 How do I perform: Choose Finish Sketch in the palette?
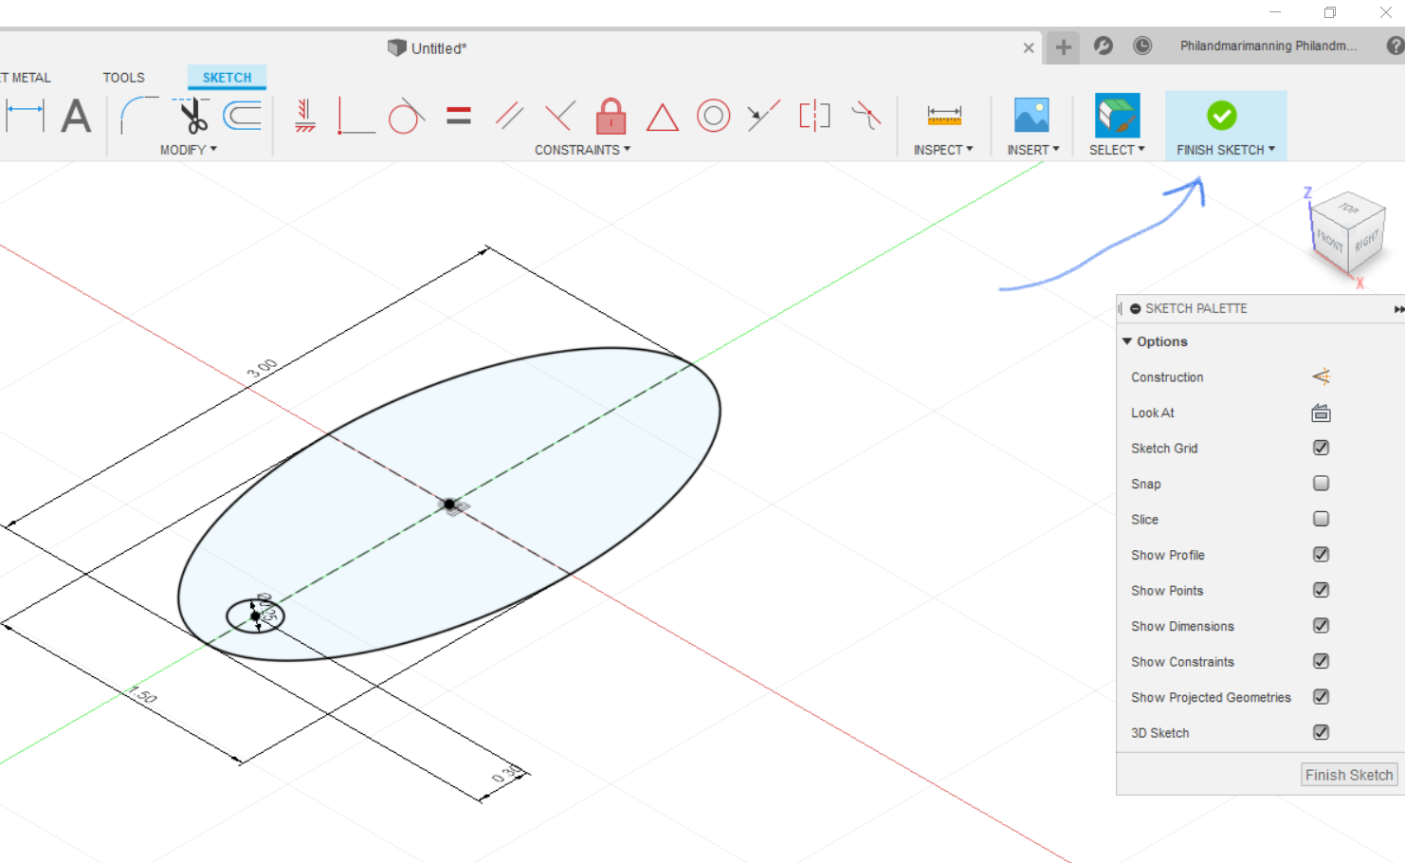(x=1348, y=774)
